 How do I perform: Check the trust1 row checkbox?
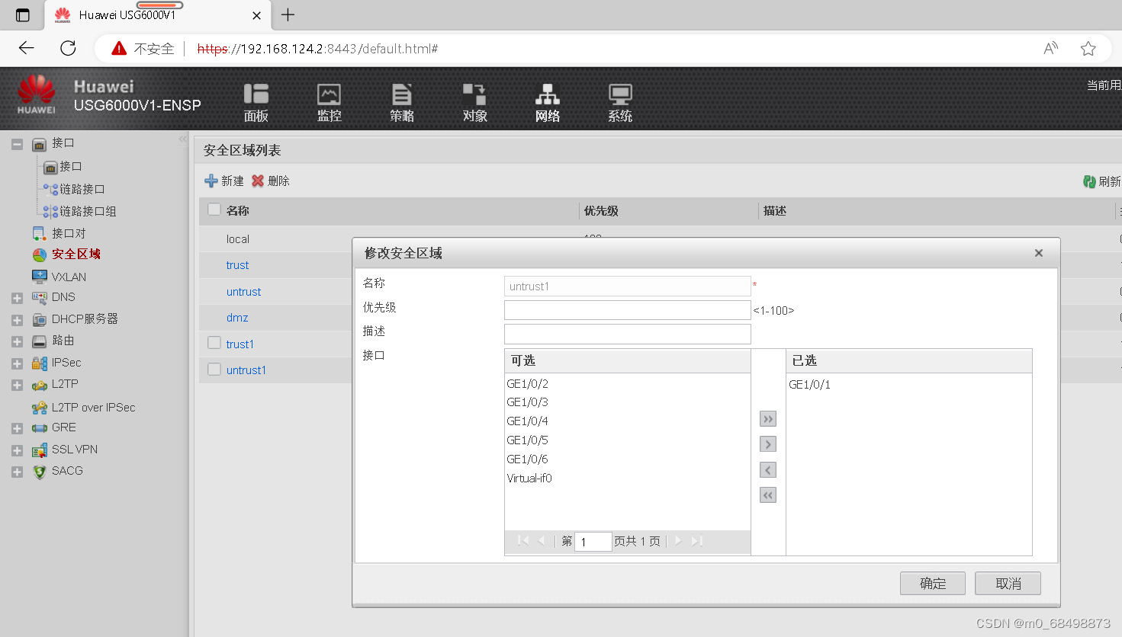pos(214,344)
